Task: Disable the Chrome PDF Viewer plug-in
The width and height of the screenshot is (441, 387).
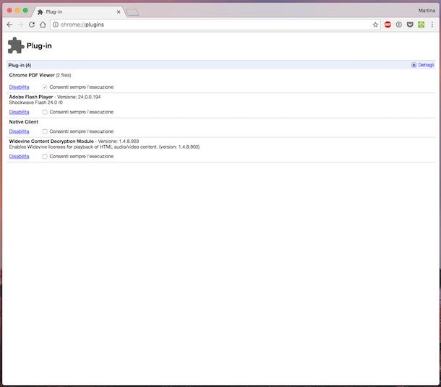Action: [x=19, y=87]
